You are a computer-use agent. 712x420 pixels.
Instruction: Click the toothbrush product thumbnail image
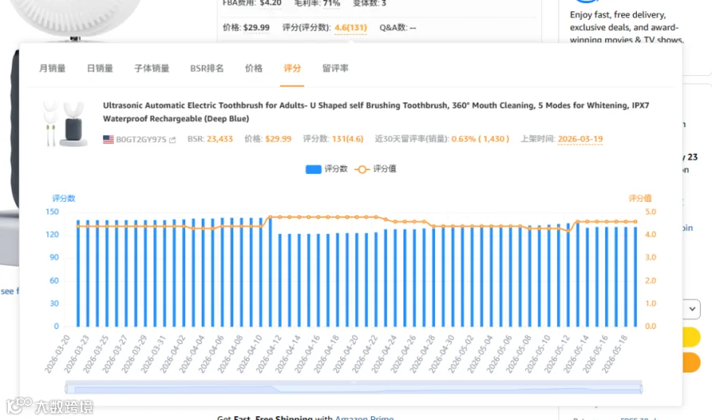click(x=66, y=124)
